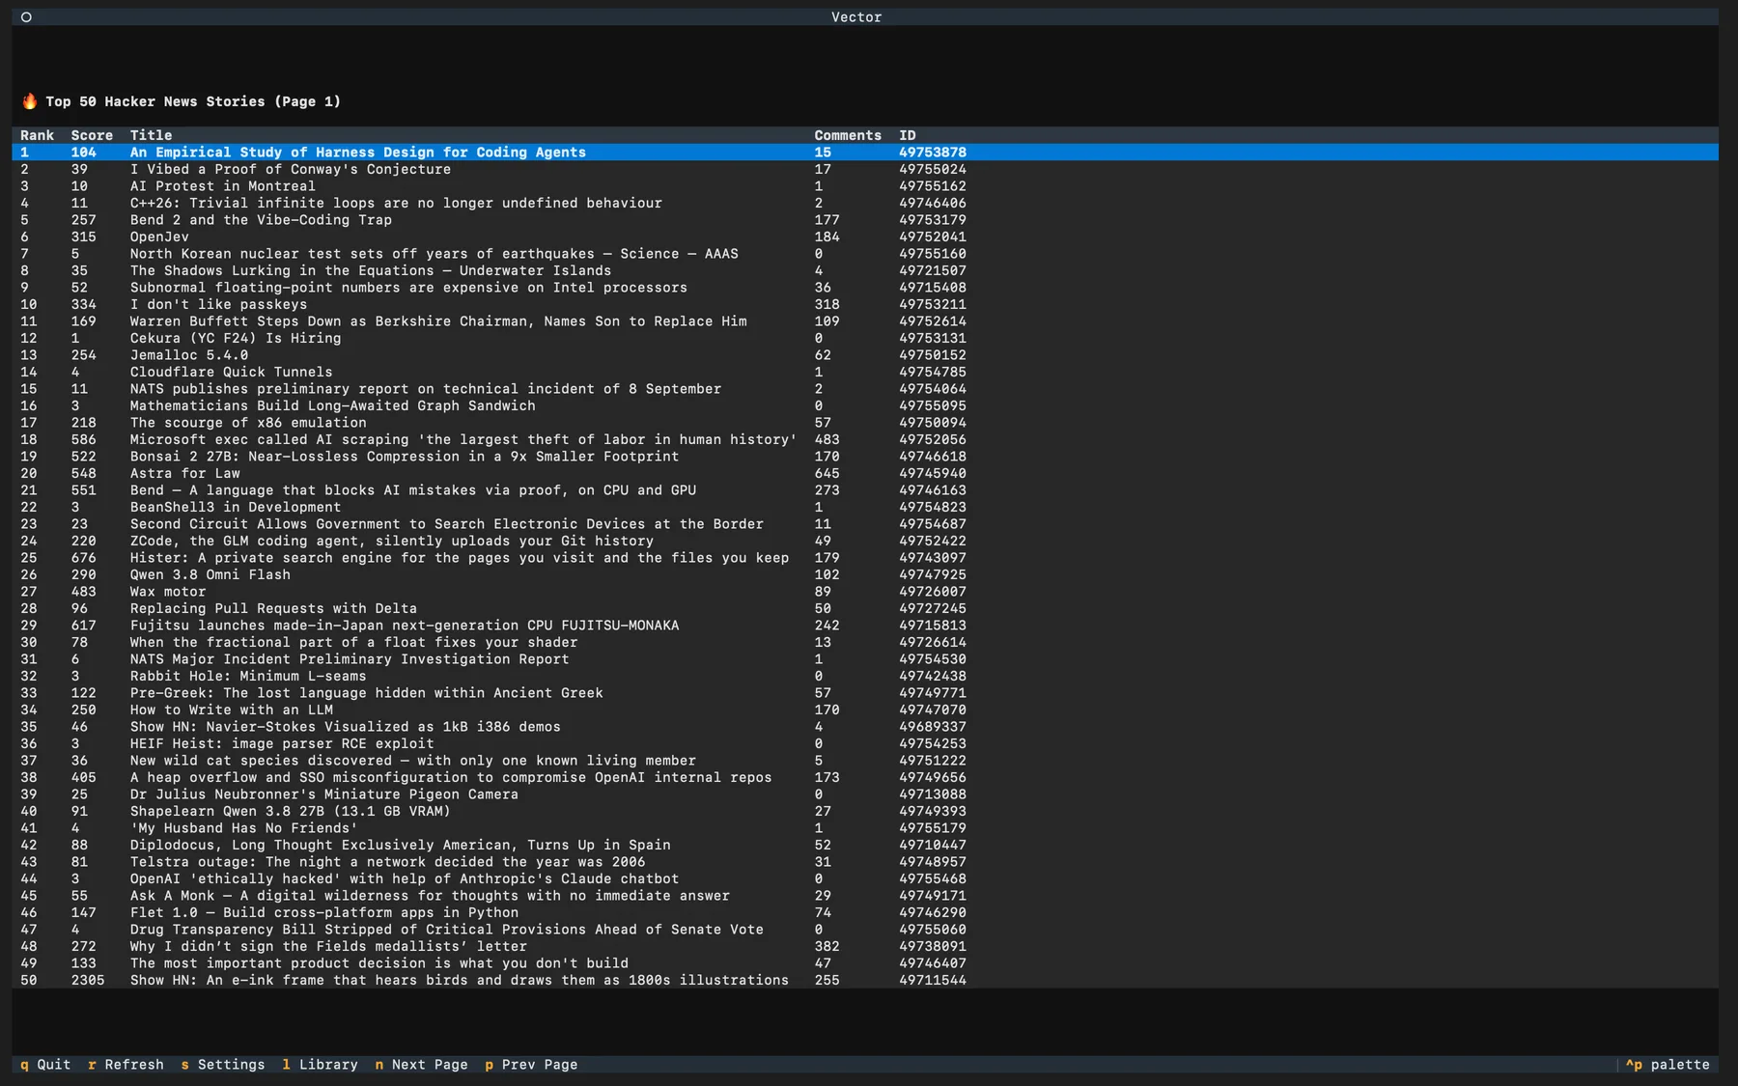Select 'BeanShell3 in Development' row
1738x1086 pixels.
(865, 507)
